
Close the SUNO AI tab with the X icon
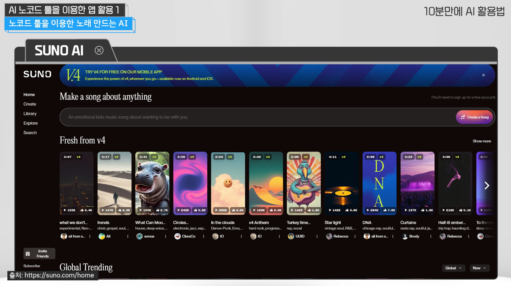click(99, 50)
